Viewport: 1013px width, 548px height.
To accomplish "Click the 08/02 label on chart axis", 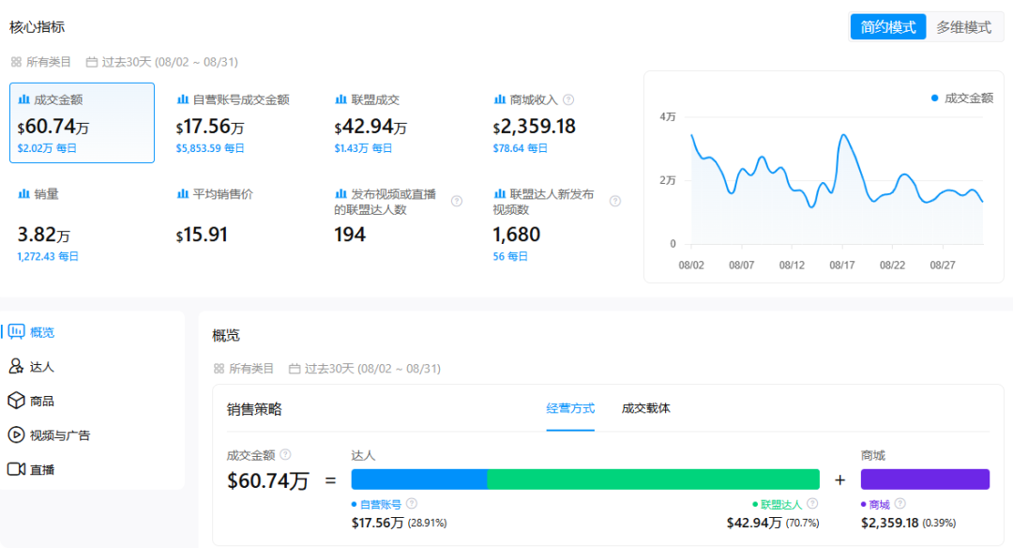I will tap(691, 265).
